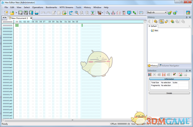
Task: Click History clock with green arrow icon
Action: tap(172, 22)
